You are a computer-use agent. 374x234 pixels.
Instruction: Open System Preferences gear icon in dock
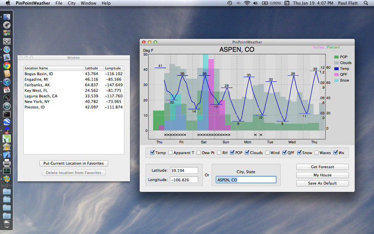(x=7, y=41)
